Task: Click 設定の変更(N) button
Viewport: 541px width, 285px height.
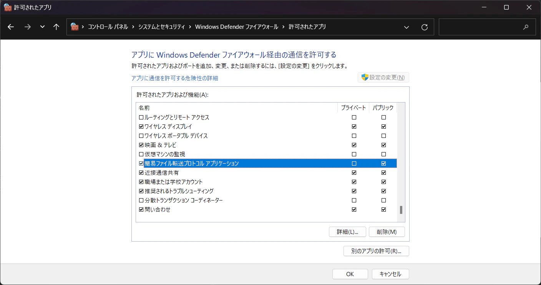Action: [x=383, y=77]
